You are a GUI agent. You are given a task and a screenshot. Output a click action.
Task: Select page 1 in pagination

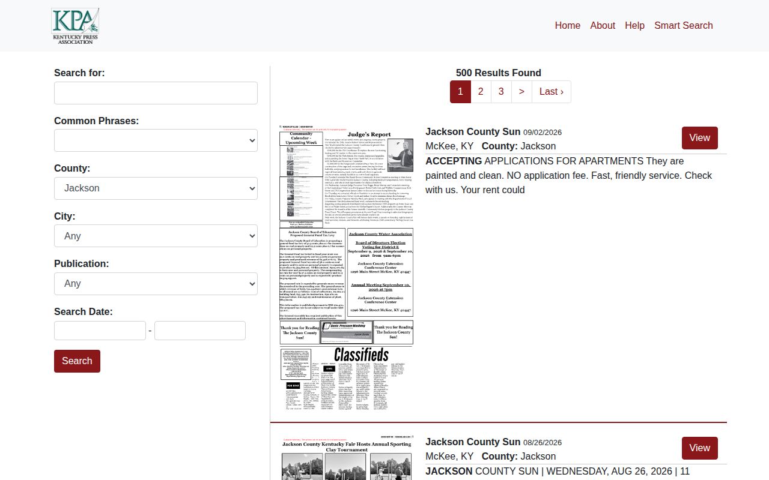(x=460, y=92)
